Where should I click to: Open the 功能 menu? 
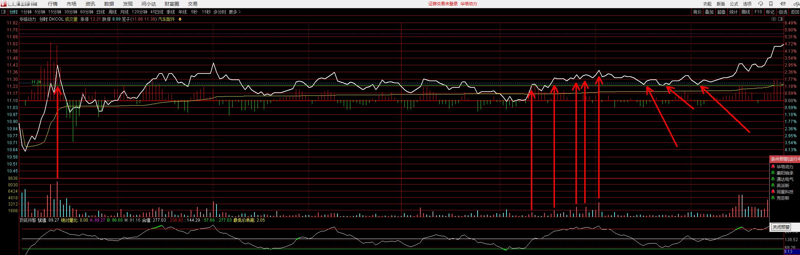point(708,4)
